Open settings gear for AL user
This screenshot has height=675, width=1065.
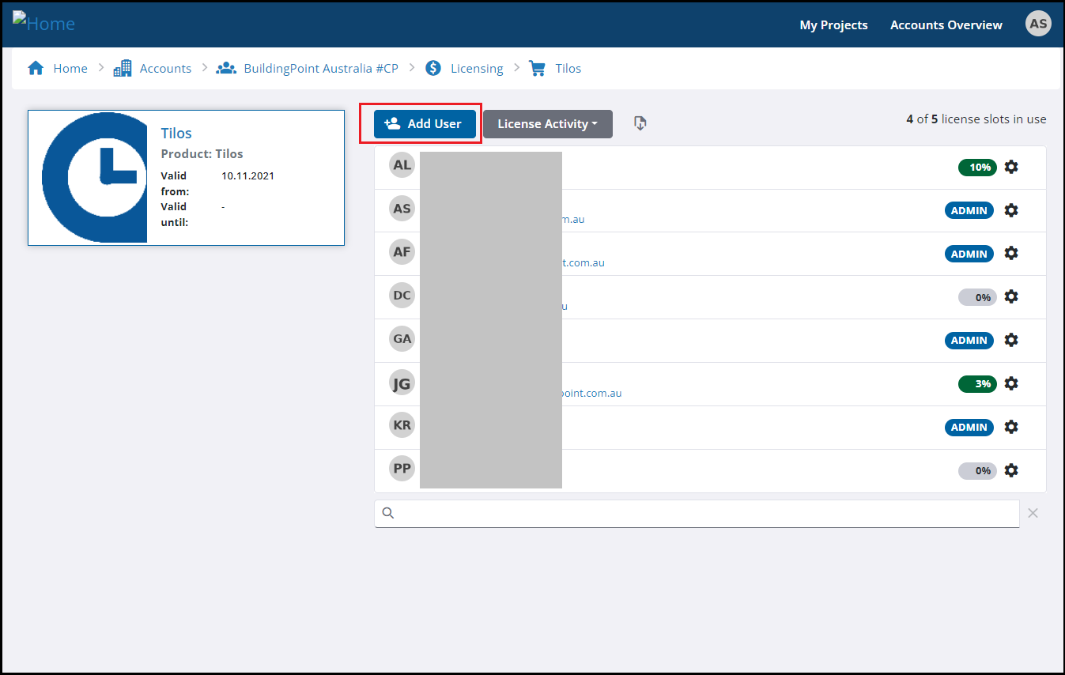point(1010,167)
